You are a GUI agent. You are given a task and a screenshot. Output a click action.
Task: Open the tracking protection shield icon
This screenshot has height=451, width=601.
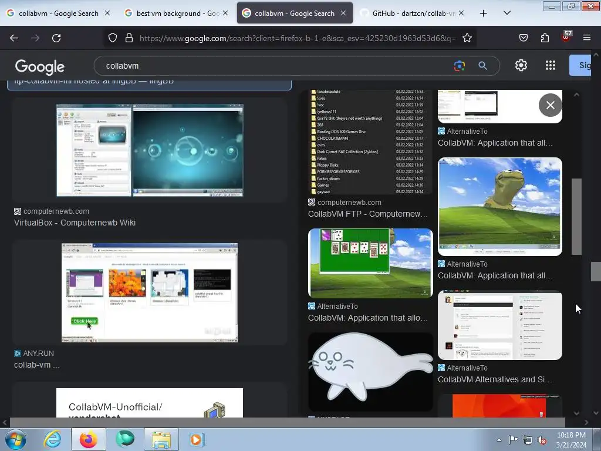[x=112, y=38]
